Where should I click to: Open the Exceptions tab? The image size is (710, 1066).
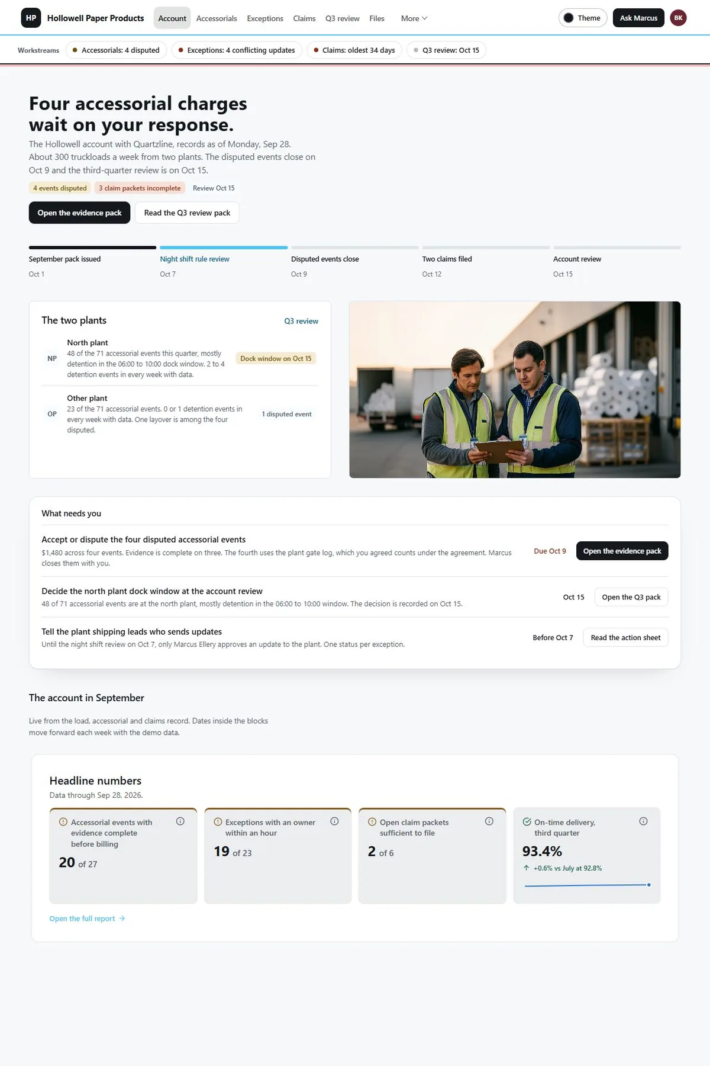[x=265, y=18]
